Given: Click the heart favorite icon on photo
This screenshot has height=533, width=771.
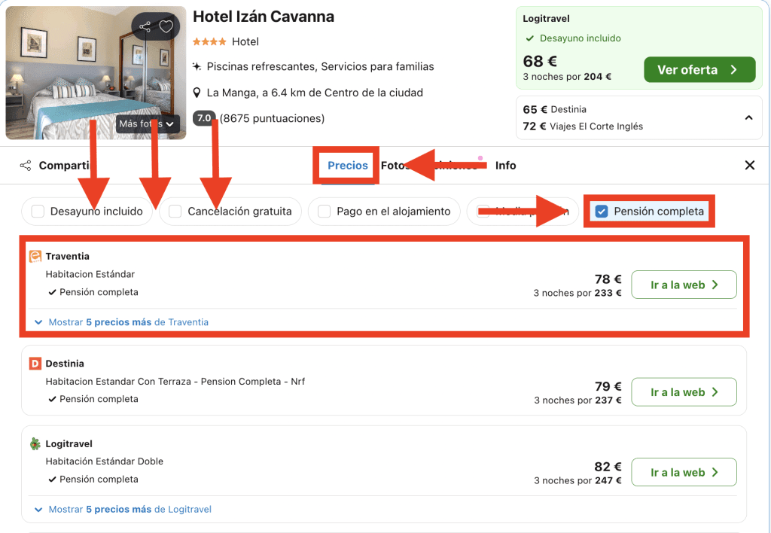Looking at the screenshot, I should point(166,27).
